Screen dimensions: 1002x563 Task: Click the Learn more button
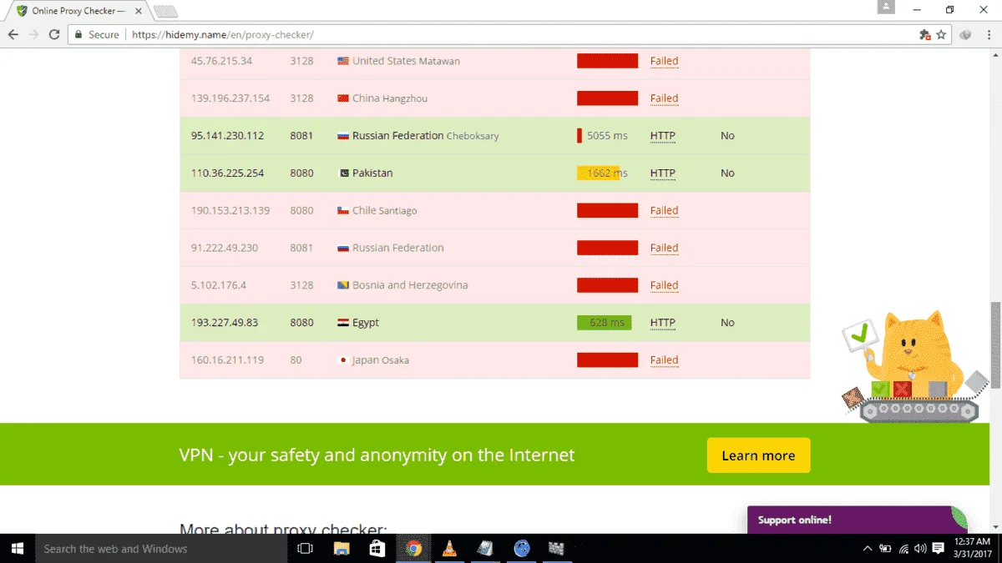click(x=758, y=455)
